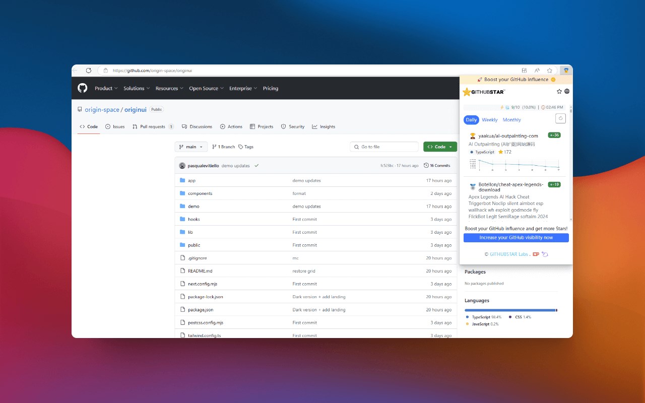Reload the page with the refresh icon
645x403 pixels.
point(89,71)
